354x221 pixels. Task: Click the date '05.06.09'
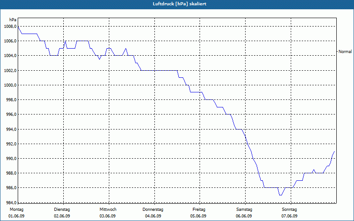[198, 216]
